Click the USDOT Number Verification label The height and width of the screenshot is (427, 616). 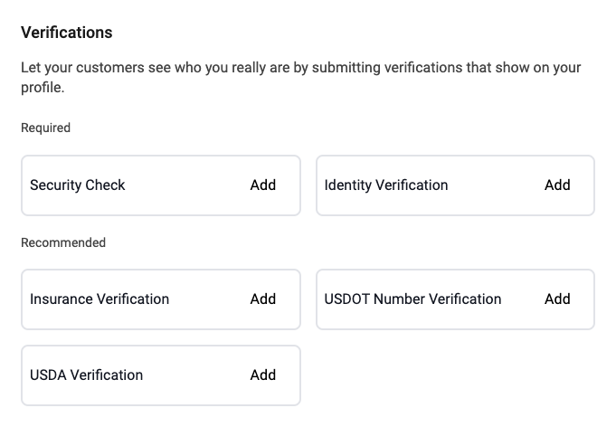[x=412, y=299]
